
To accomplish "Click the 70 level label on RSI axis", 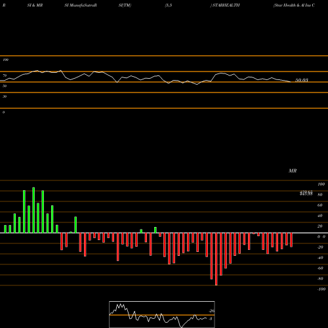I will 5,75.
